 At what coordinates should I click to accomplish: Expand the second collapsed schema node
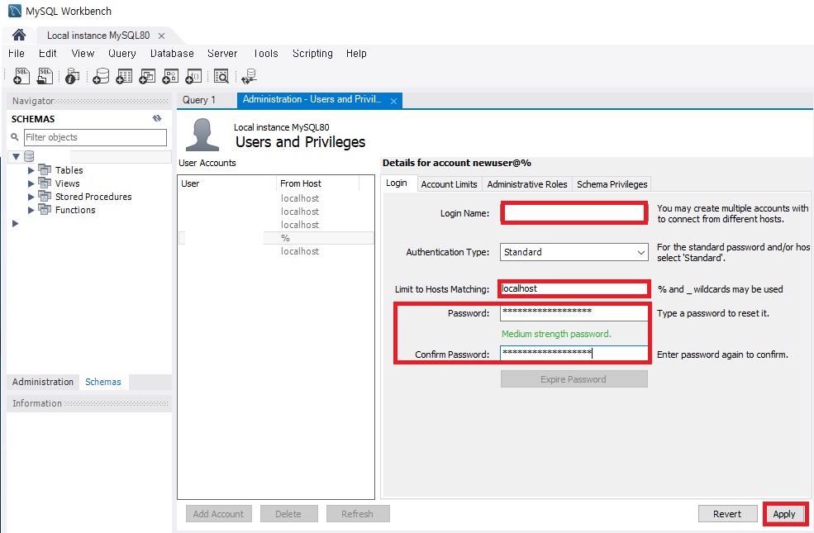[x=16, y=223]
